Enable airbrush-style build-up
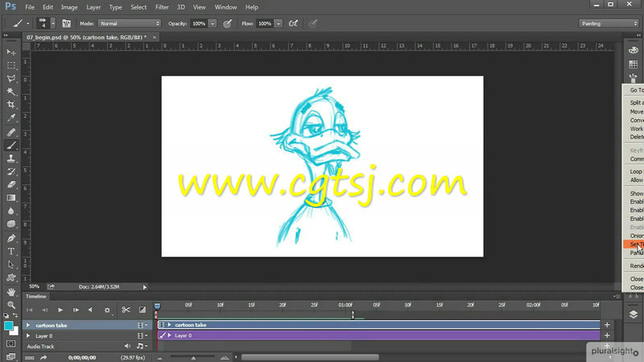 (x=293, y=23)
